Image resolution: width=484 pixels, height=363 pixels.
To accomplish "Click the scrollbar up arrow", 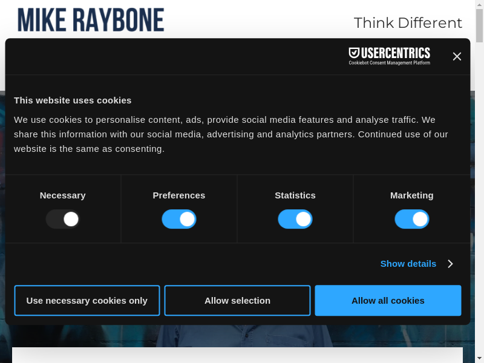I will click(479, 4).
